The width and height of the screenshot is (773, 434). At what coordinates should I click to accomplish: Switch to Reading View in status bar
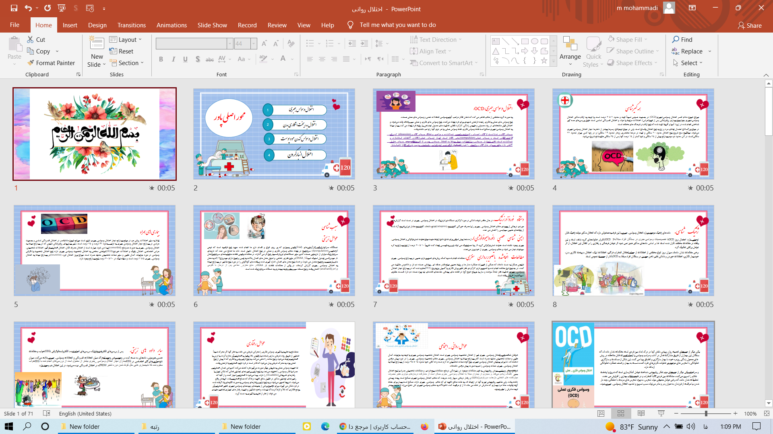pos(641,414)
